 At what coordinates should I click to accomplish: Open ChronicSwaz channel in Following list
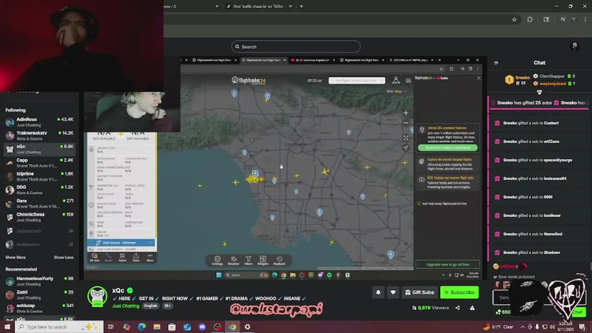pos(39,217)
